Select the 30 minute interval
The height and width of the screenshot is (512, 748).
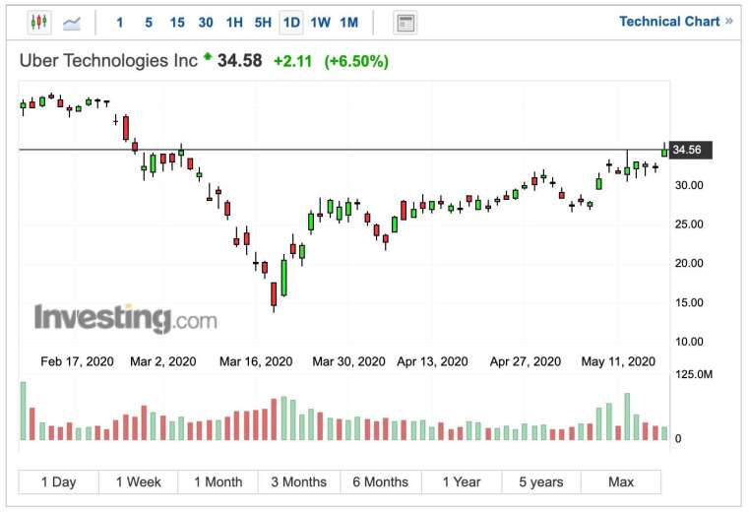tap(206, 23)
